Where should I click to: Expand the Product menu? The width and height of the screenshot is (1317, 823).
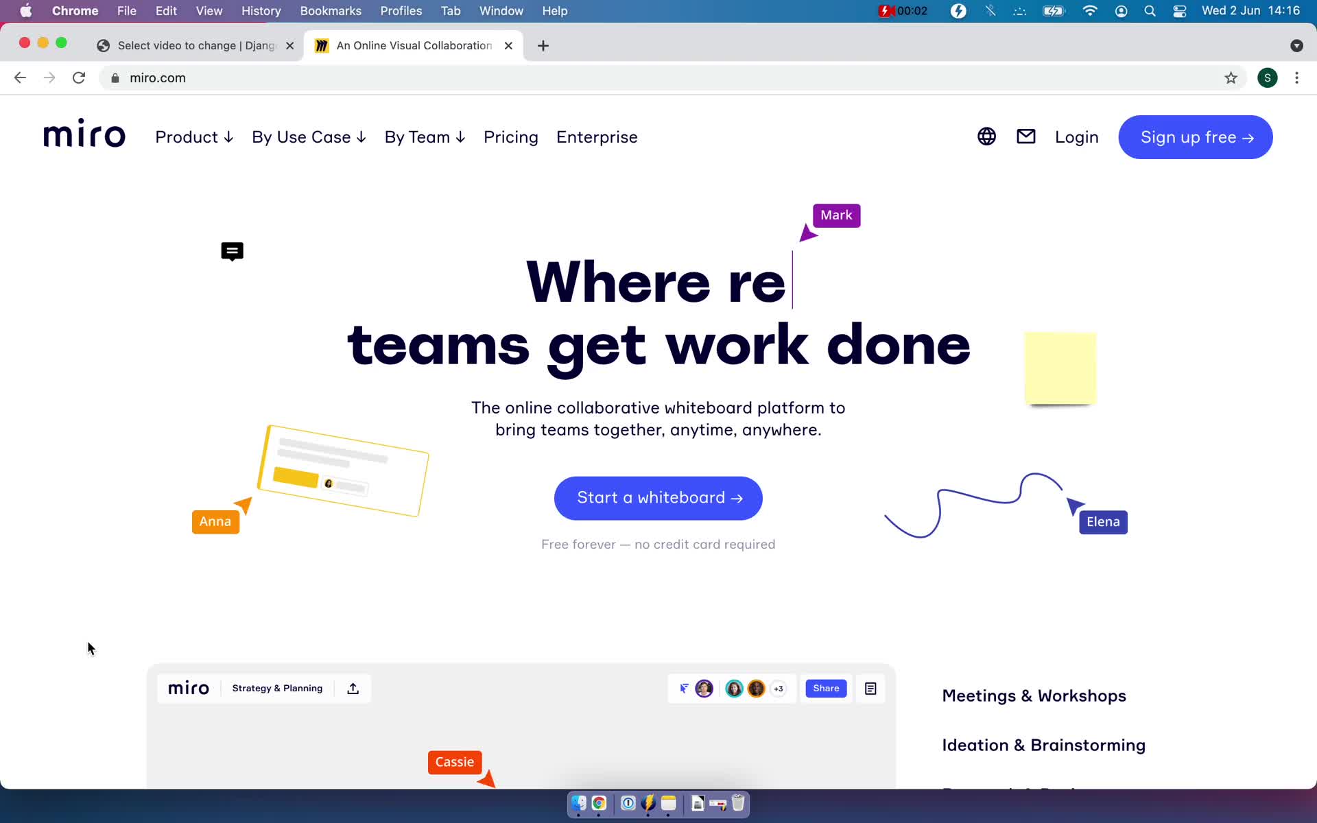pyautogui.click(x=194, y=137)
